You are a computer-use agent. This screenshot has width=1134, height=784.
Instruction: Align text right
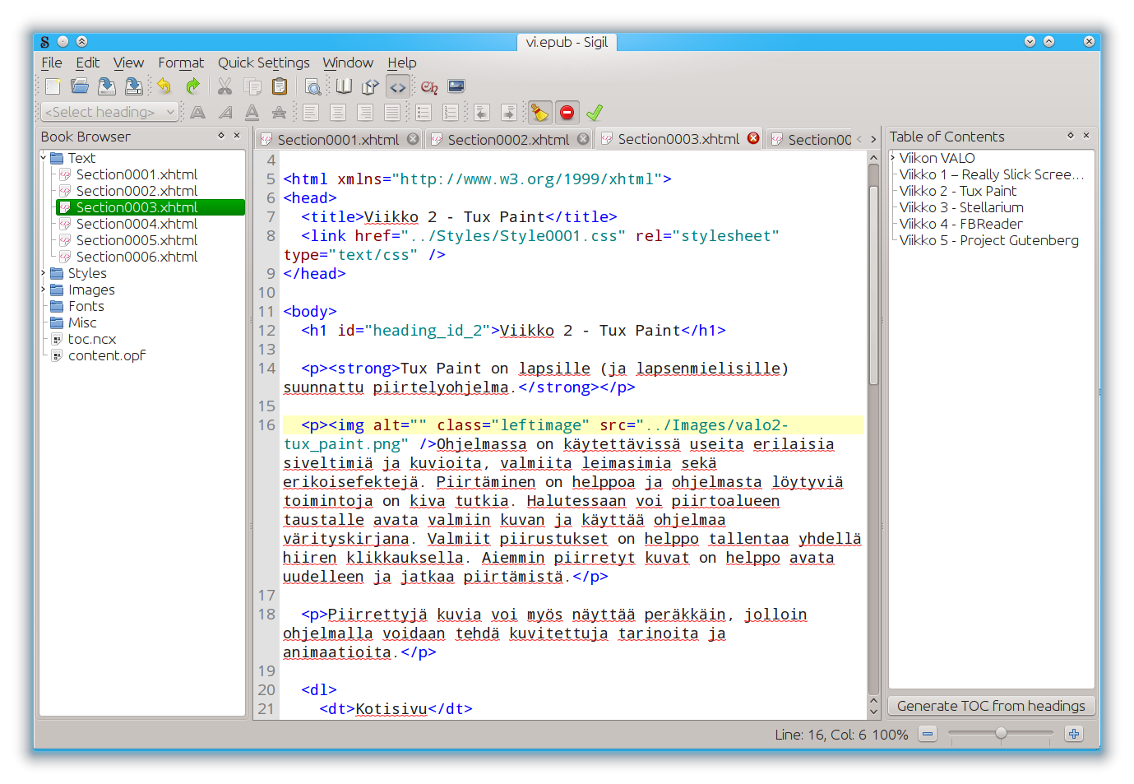coord(365,113)
